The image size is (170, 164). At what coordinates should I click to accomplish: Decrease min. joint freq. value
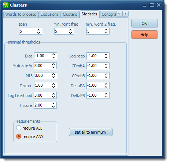[70, 33]
